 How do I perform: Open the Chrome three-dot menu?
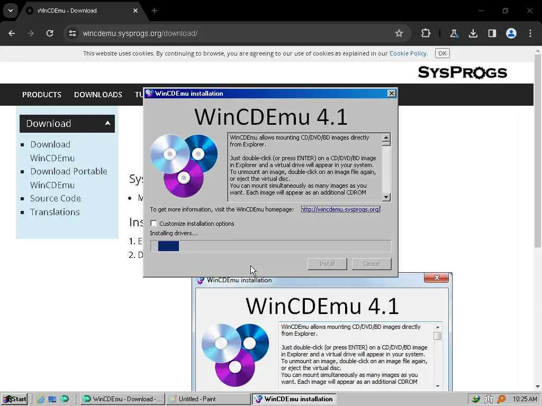pos(530,33)
